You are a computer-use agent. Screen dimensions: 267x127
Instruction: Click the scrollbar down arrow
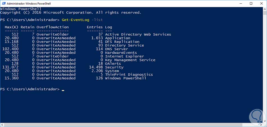tap(265, 124)
